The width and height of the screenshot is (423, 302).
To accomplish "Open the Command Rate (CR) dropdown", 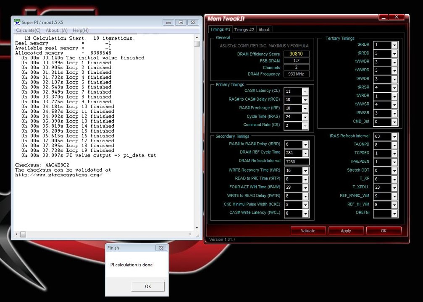I will (x=305, y=126).
